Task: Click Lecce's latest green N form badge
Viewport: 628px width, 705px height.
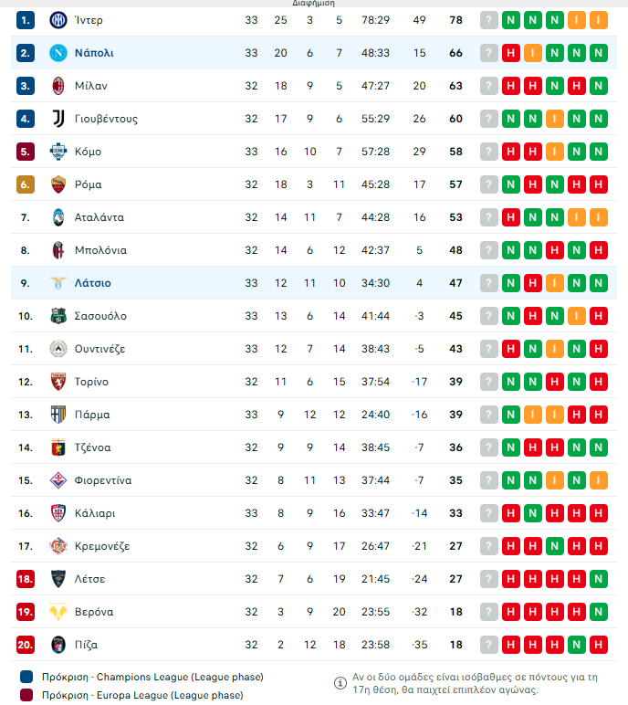Action: [599, 579]
